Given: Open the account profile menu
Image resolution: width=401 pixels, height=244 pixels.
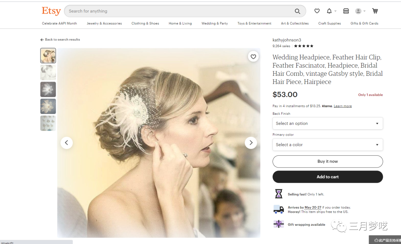Looking at the screenshot, I should click(360, 11).
